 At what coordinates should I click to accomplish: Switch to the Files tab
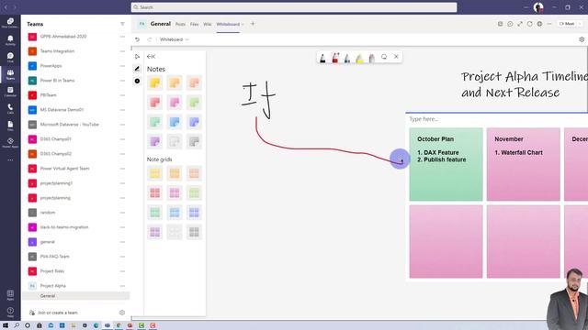point(194,24)
